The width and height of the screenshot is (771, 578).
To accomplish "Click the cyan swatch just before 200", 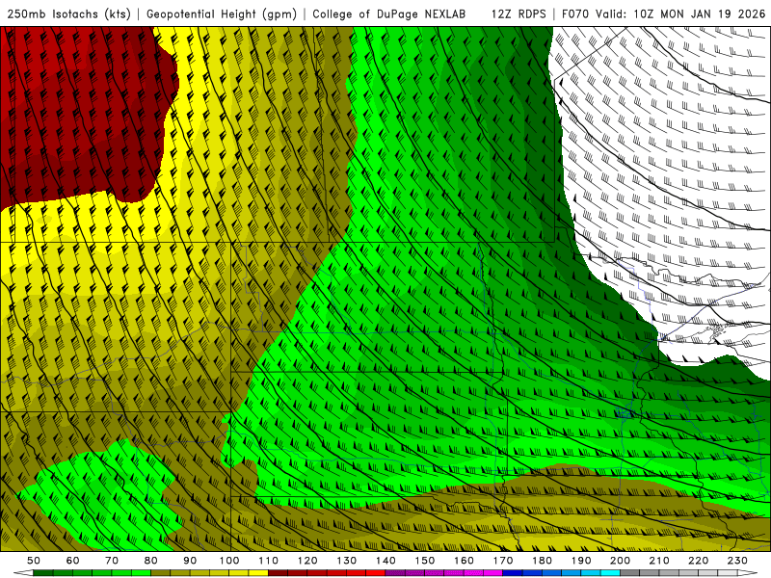I will [610, 572].
